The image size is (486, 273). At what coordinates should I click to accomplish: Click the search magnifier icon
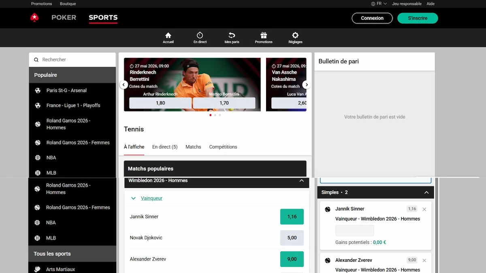pyautogui.click(x=36, y=60)
